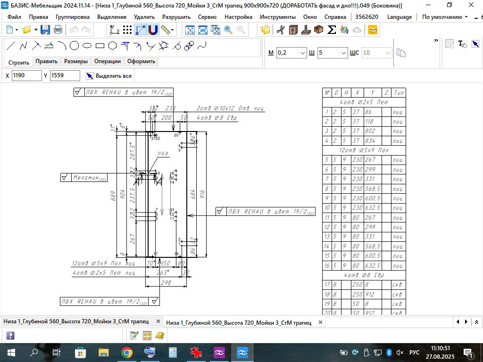Click the Print icon
Image resolution: width=483 pixels, height=362 pixels.
point(58,30)
